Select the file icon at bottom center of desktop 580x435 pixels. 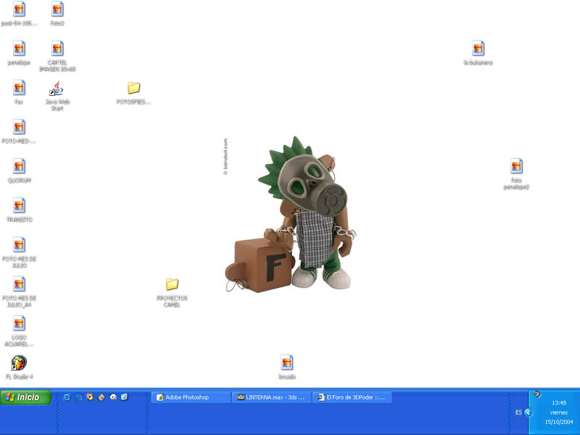click(x=286, y=368)
